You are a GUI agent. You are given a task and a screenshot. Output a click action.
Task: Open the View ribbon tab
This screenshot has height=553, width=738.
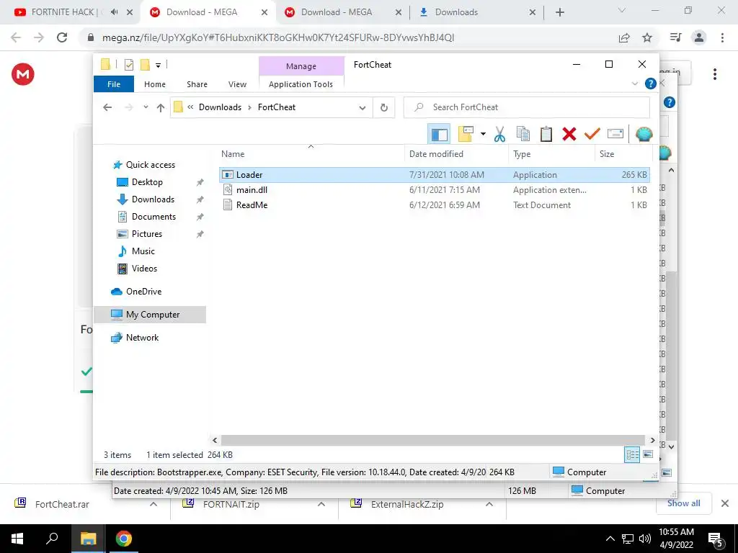(x=237, y=84)
